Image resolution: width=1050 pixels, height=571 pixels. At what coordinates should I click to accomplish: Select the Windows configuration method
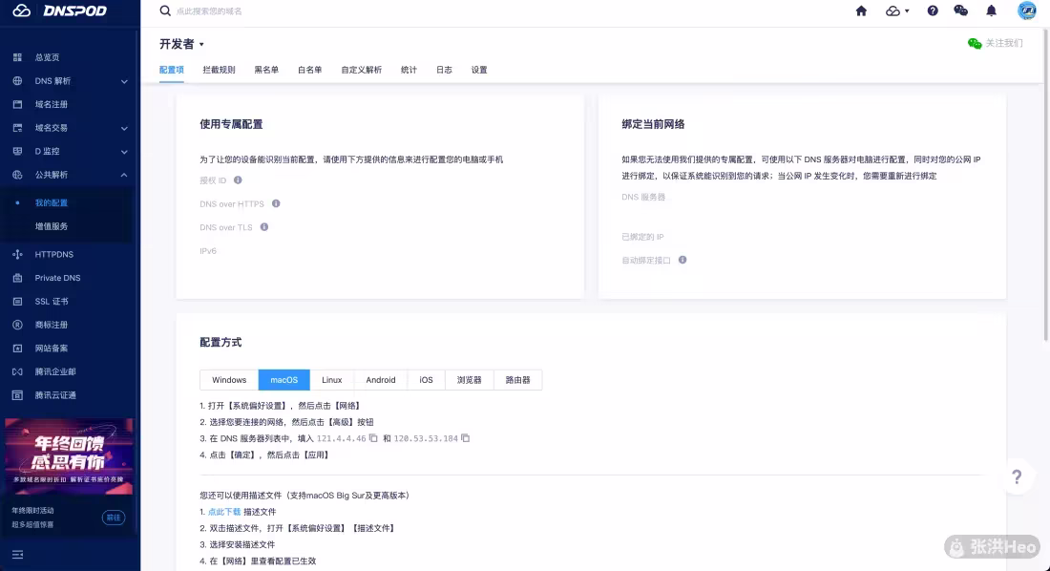click(229, 380)
